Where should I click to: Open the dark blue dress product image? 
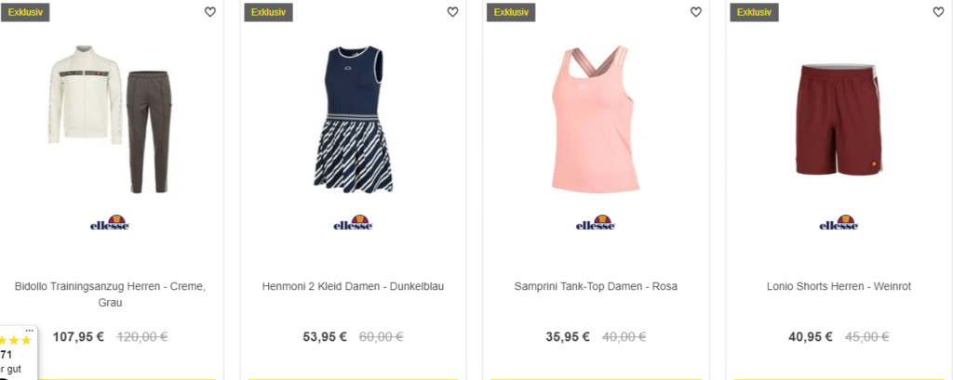[353, 118]
